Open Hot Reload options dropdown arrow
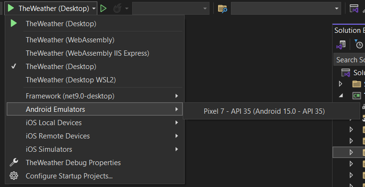 coord(126,9)
